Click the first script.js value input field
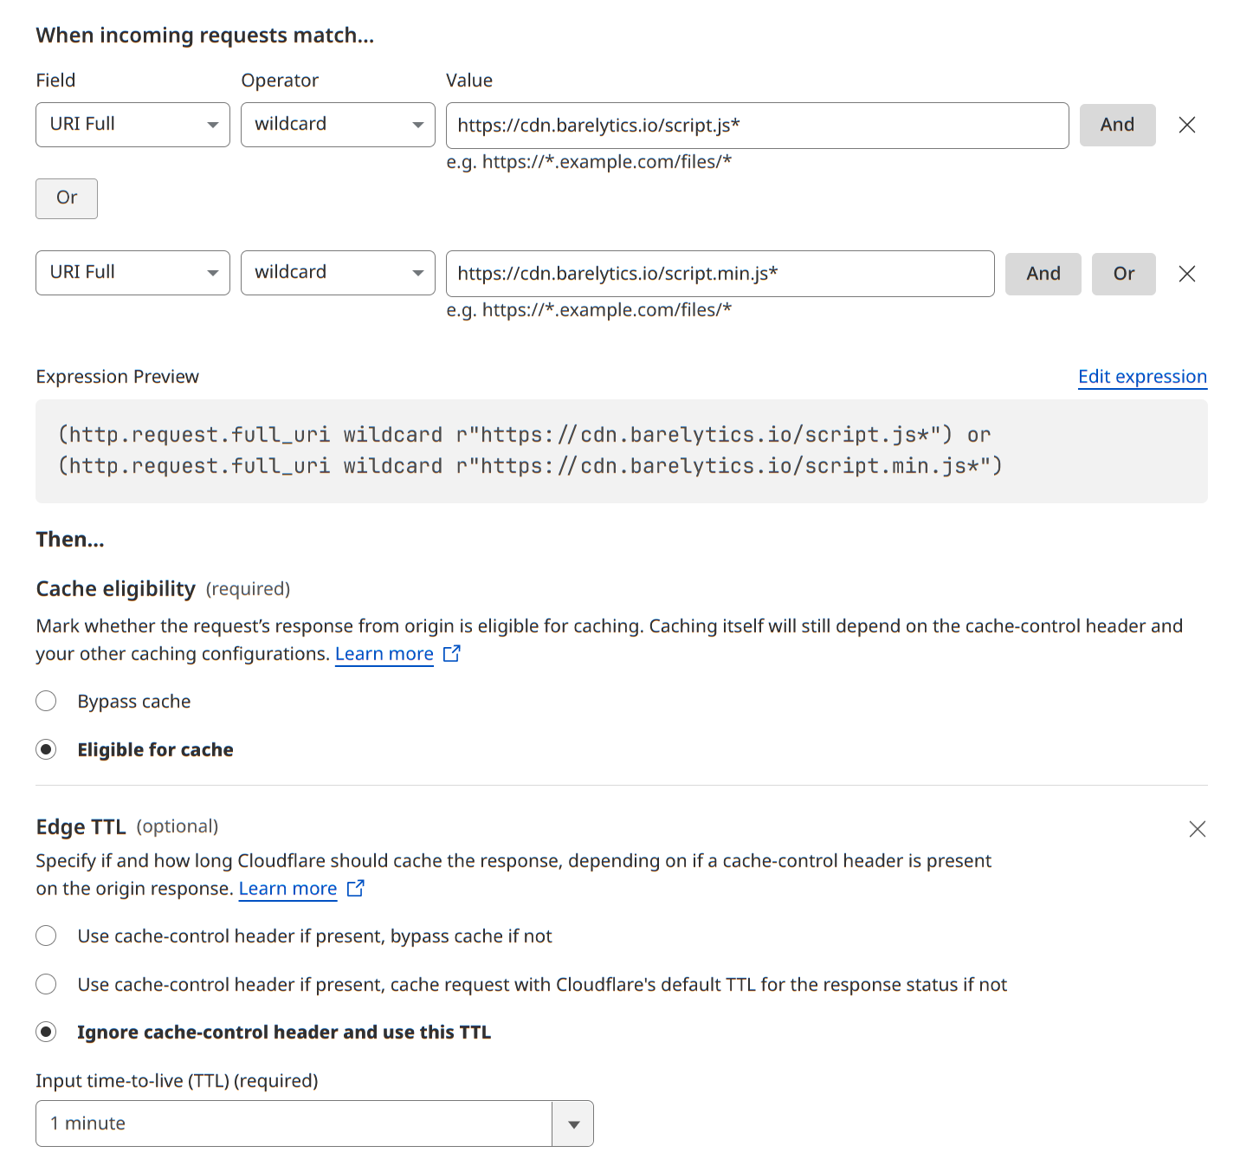Image resolution: width=1253 pixels, height=1159 pixels. (x=756, y=126)
